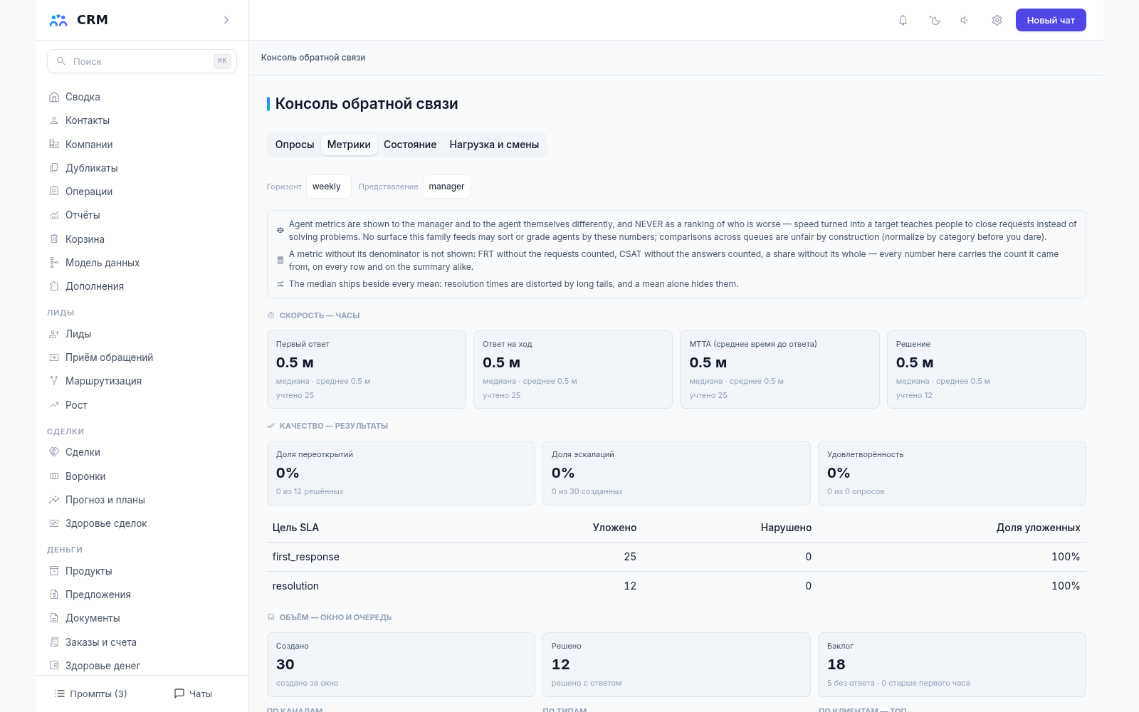This screenshot has height=712, width=1139.
Task: Toggle dark mode moon icon
Action: click(935, 20)
